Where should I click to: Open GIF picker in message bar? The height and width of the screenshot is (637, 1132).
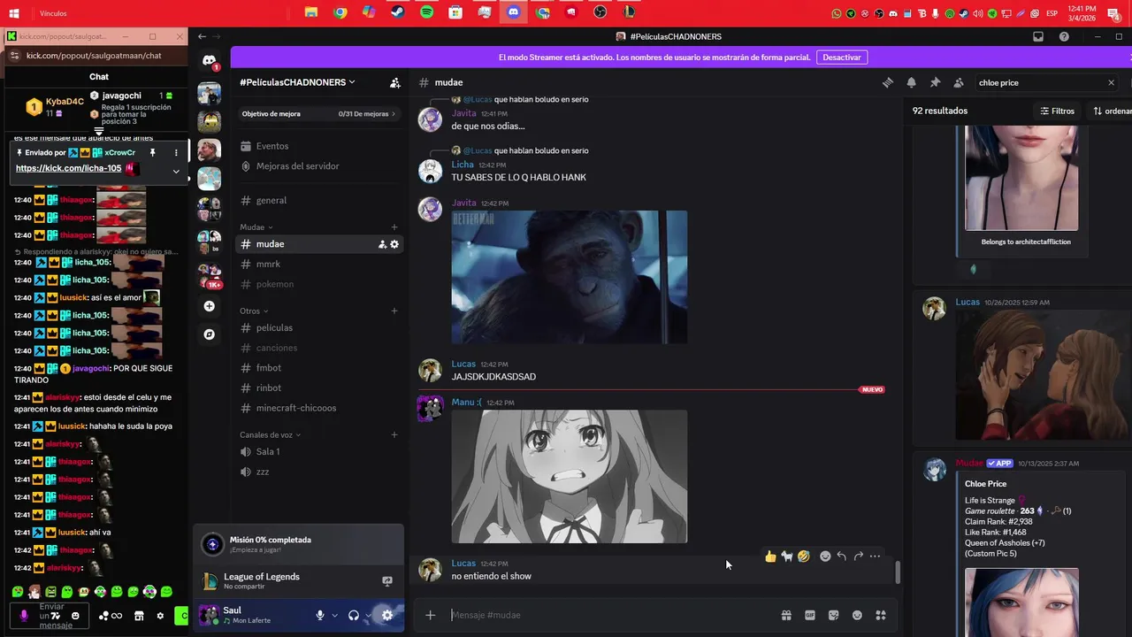click(x=810, y=615)
